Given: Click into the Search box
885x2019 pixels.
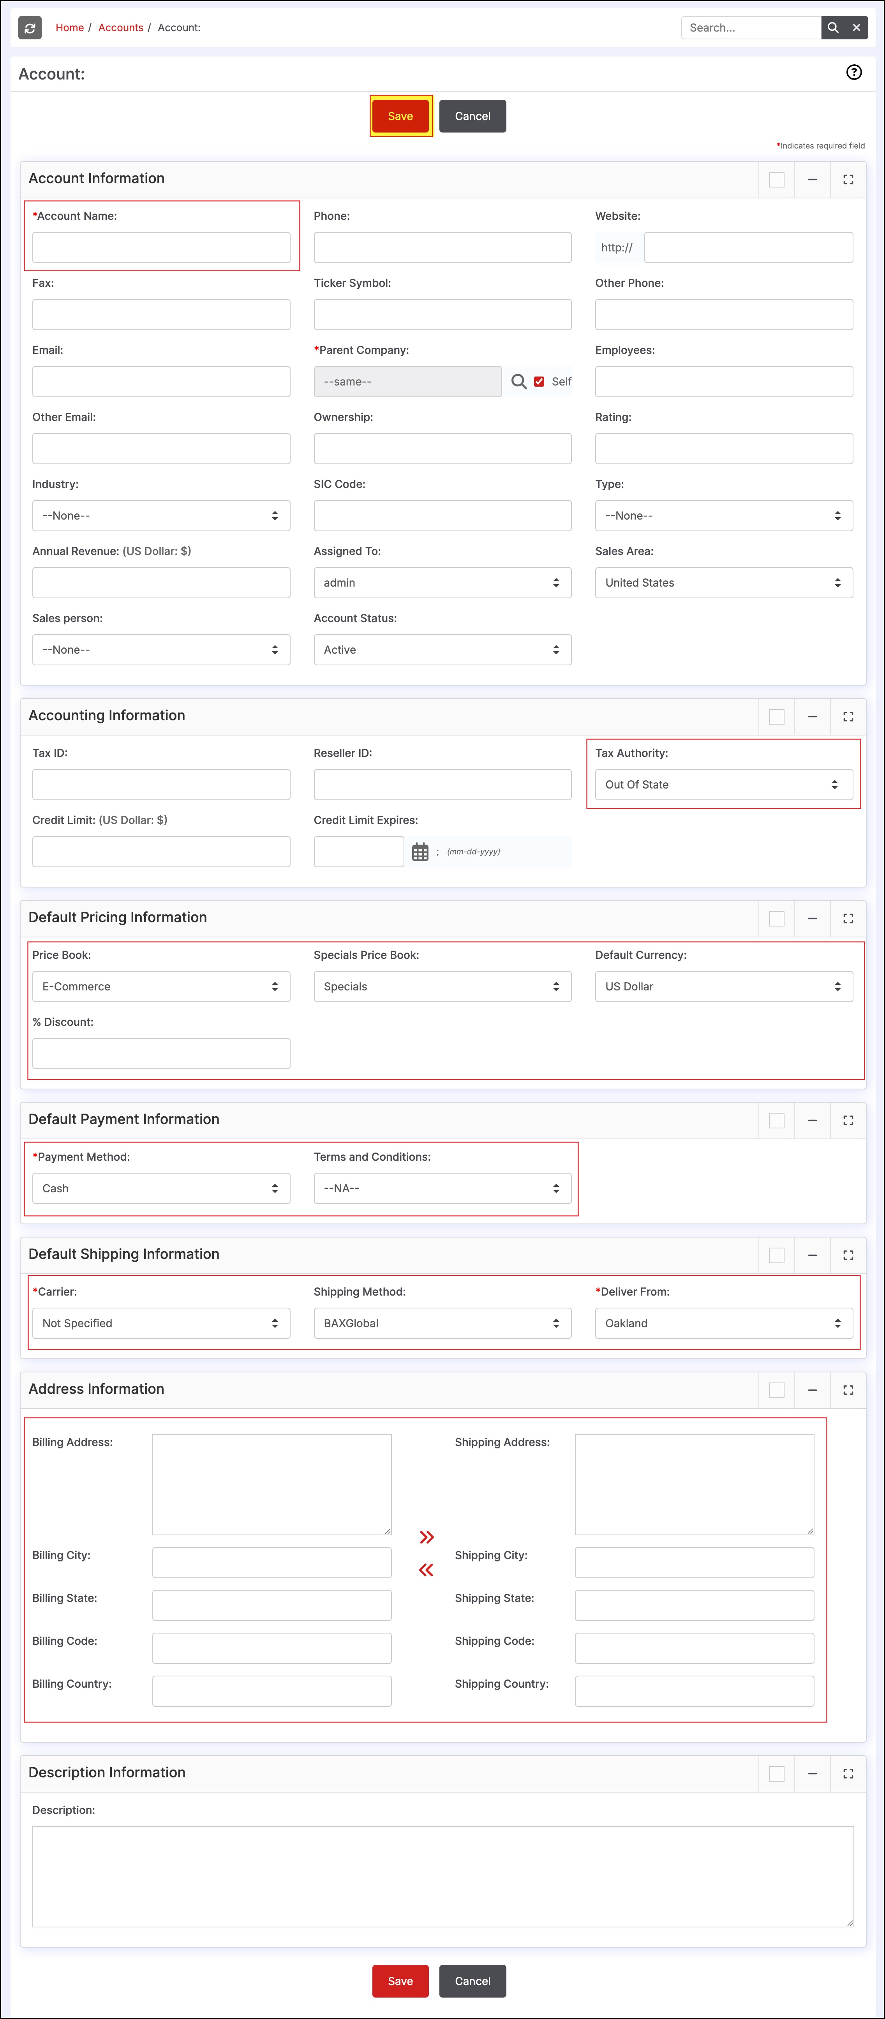Looking at the screenshot, I should click(x=751, y=27).
